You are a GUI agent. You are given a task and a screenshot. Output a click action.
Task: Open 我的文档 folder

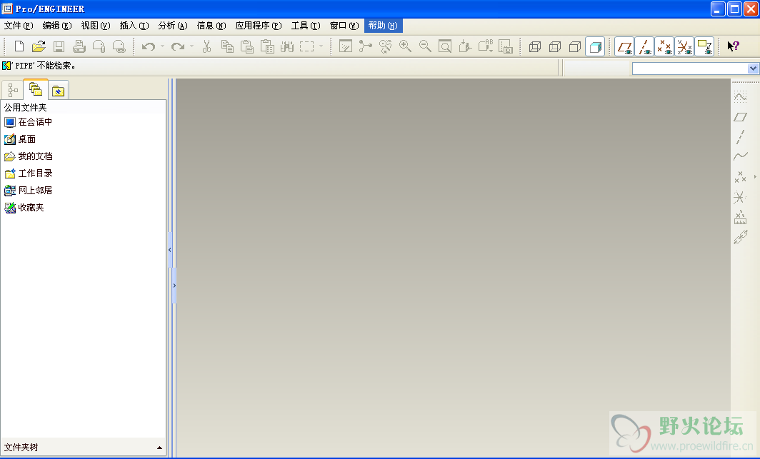coord(28,156)
